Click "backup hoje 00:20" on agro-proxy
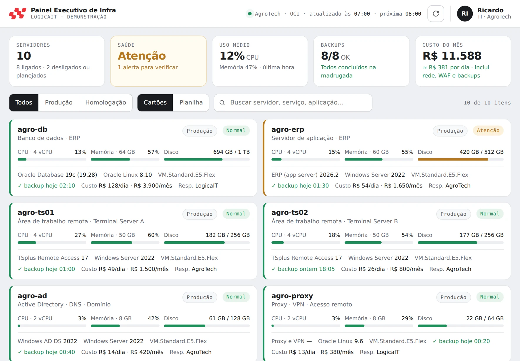The height and width of the screenshot is (361, 520). click(x=461, y=341)
